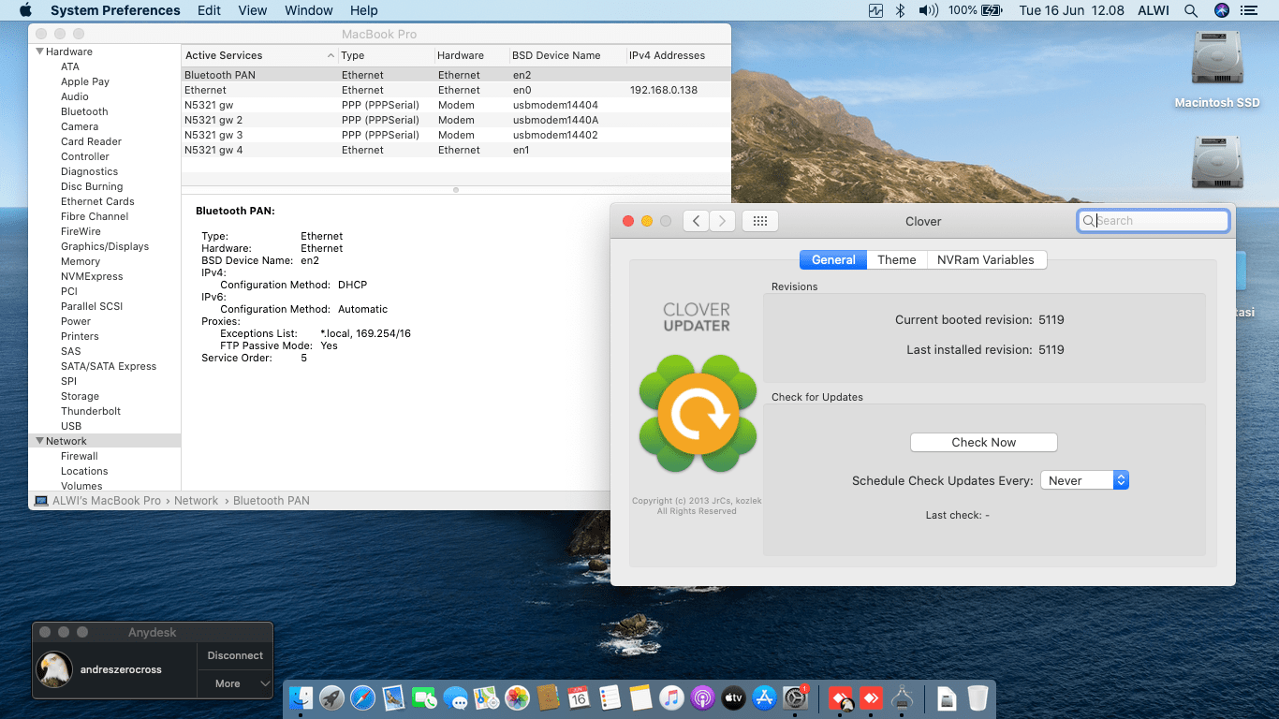Click Network in the bottom path bar
The image size is (1279, 719).
tap(196, 501)
